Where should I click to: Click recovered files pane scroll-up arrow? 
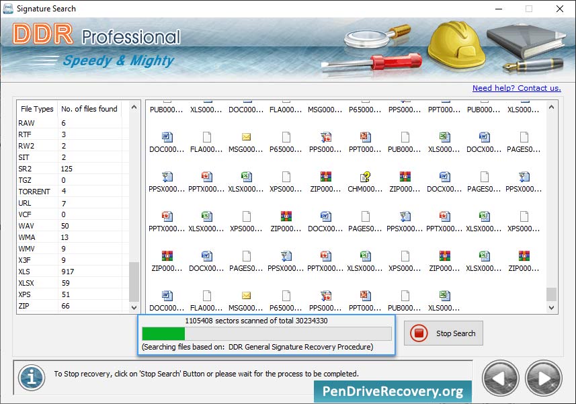coord(551,108)
